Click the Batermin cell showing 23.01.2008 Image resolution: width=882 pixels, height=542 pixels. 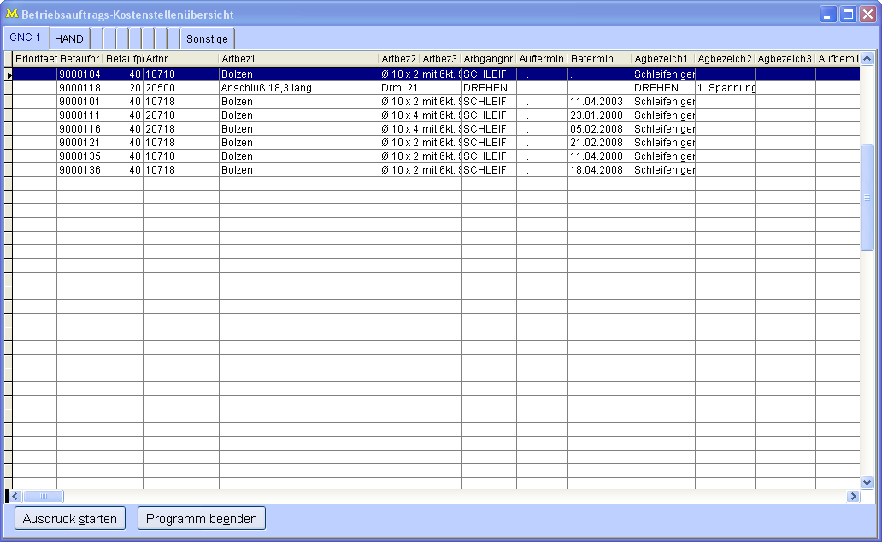click(599, 115)
